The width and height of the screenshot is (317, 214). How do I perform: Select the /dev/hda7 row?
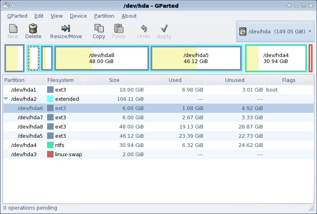click(158, 118)
